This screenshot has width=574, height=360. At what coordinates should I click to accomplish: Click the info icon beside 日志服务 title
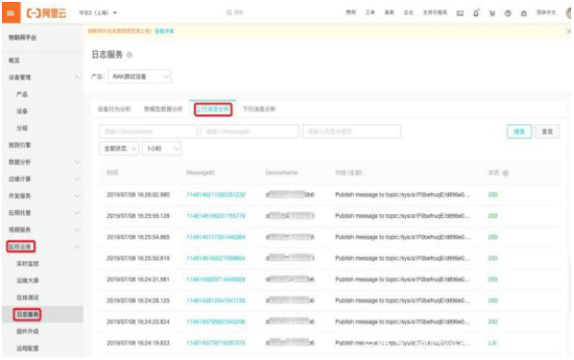129,55
